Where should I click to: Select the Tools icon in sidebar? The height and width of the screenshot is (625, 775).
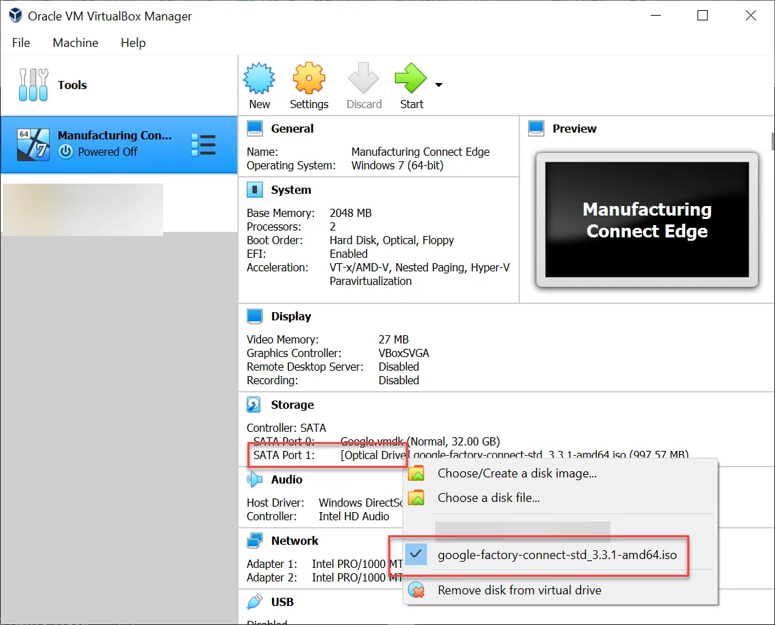pyautogui.click(x=33, y=84)
